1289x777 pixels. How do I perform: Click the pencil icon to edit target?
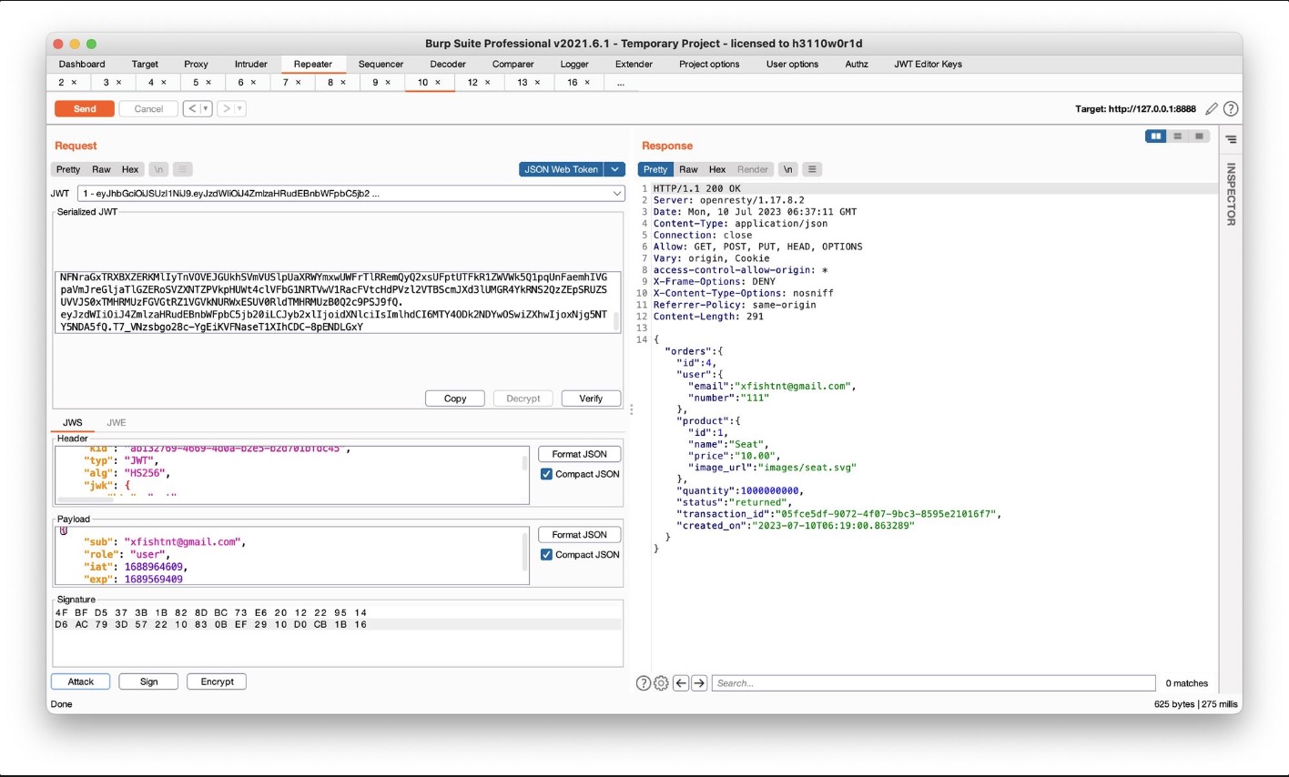pyautogui.click(x=1212, y=109)
